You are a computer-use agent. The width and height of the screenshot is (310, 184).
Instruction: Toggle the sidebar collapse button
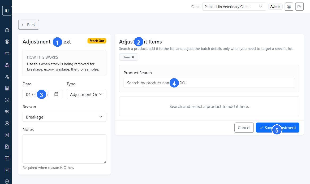[7, 11]
